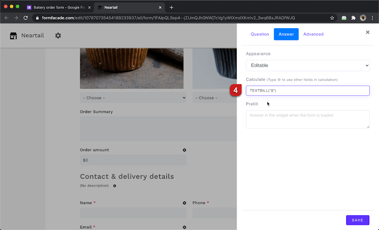Click the SAVE button
The image size is (379, 230).
click(x=357, y=220)
